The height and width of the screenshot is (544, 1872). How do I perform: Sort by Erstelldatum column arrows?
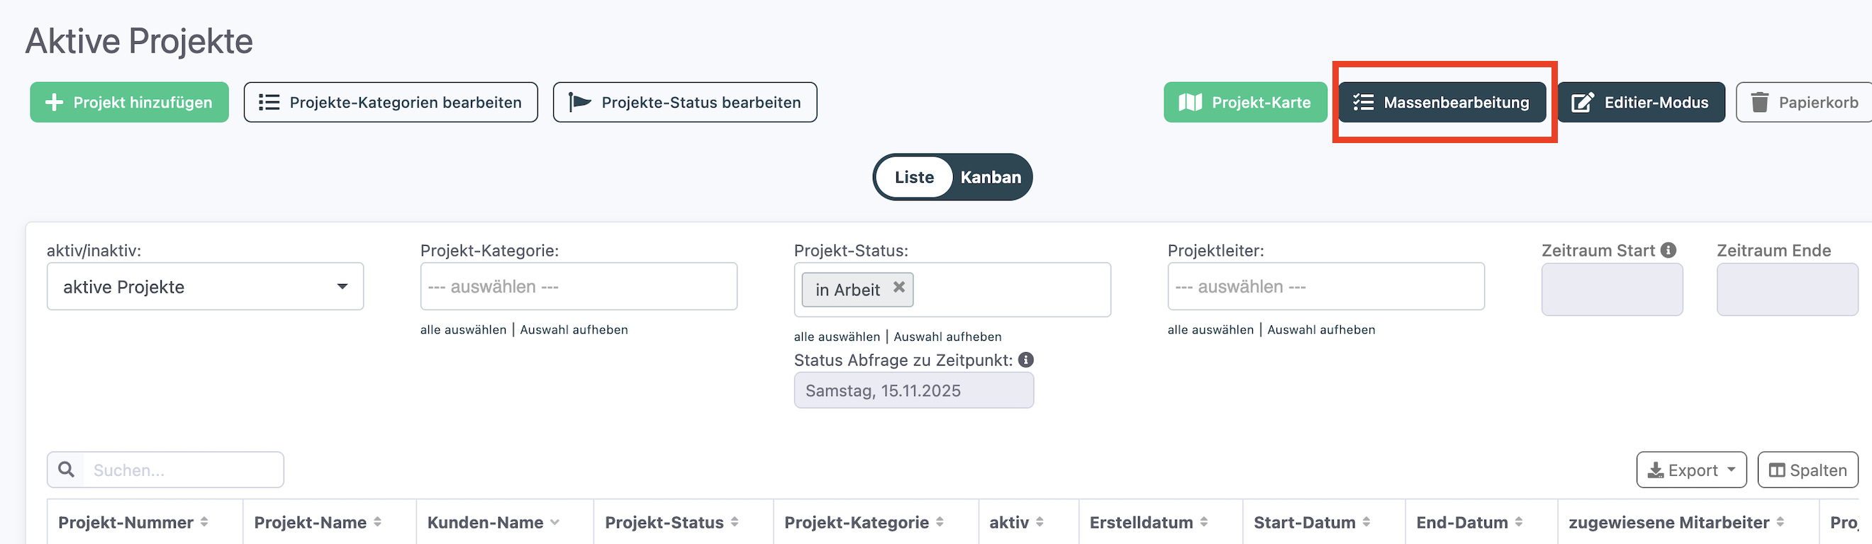point(1204,522)
